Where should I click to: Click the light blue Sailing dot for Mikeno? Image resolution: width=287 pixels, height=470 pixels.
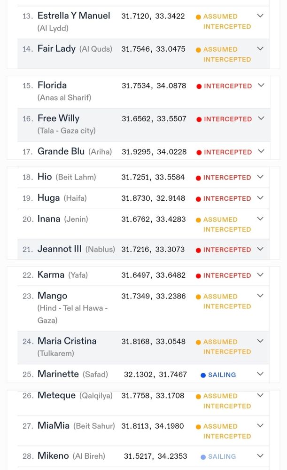pyautogui.click(x=203, y=457)
